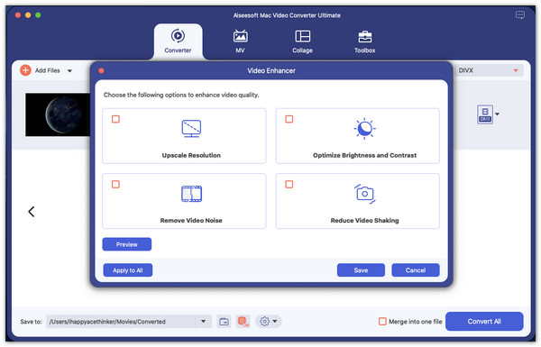The height and width of the screenshot is (347, 541).
Task: Enable the Upscale Resolution checkbox
Action: tap(115, 119)
